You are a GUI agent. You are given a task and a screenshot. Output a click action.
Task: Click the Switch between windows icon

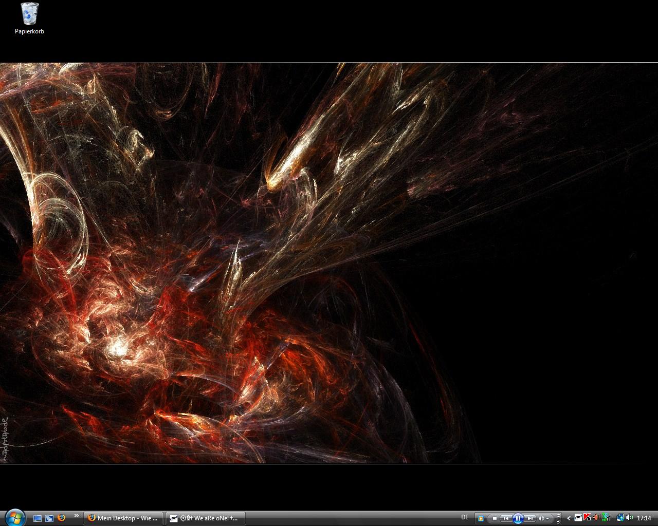49,518
